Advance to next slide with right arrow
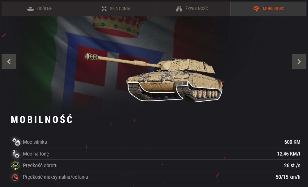This screenshot has height=187, width=308. coord(299,62)
